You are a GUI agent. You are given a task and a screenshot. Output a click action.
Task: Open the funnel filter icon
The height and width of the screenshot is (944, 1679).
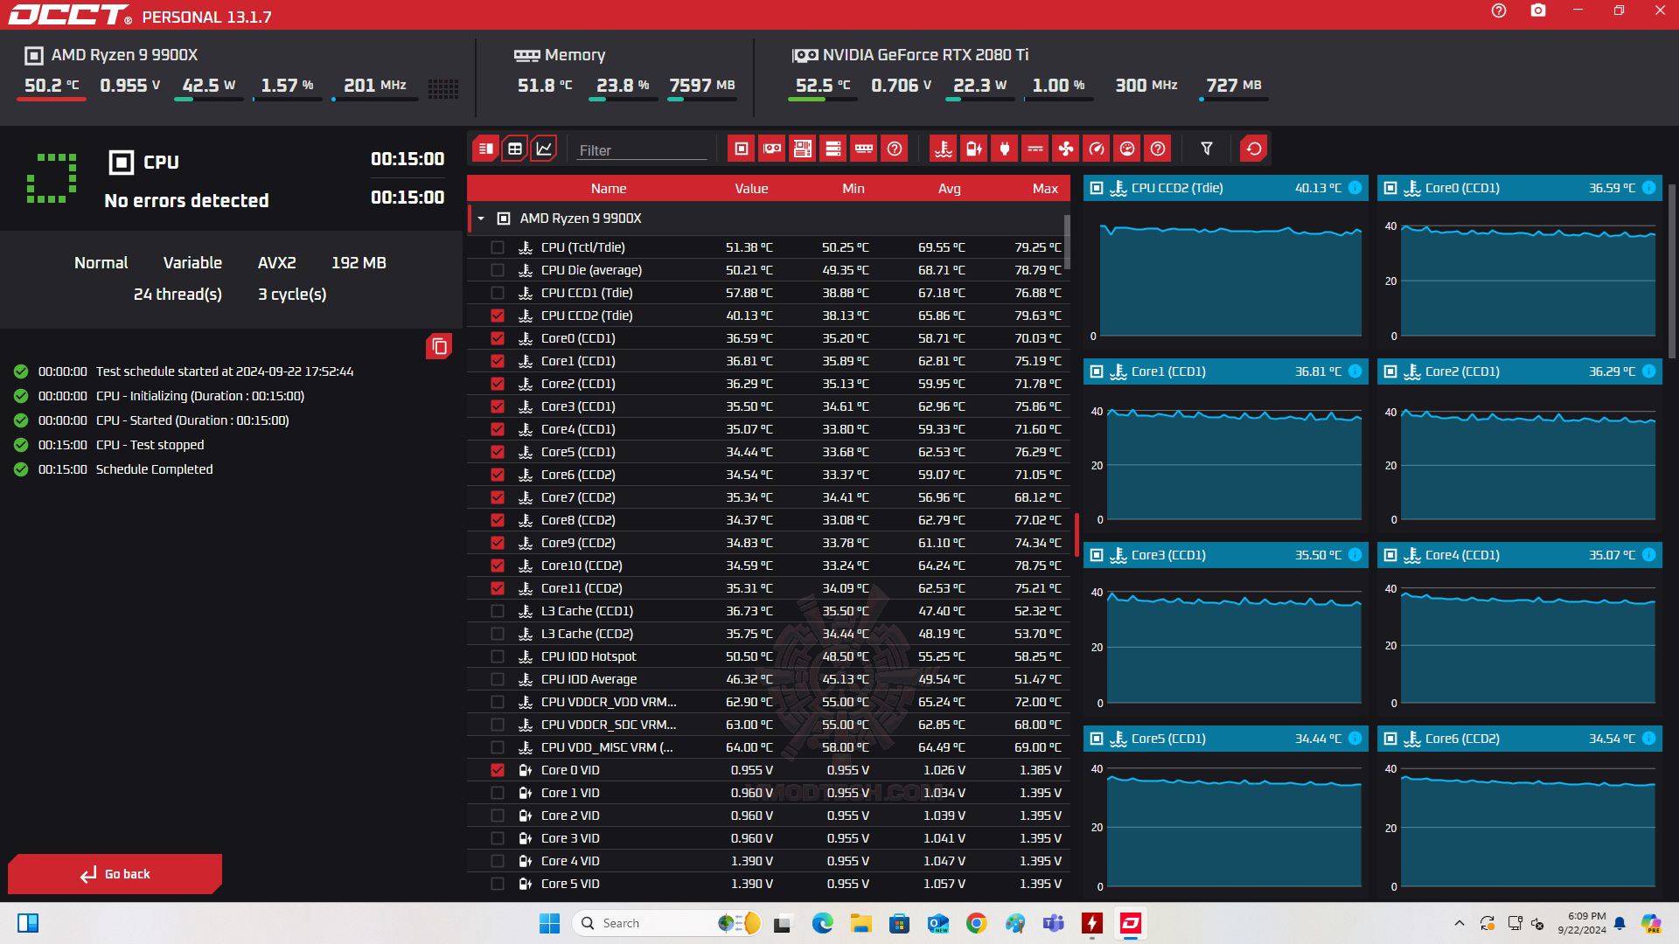[1207, 149]
